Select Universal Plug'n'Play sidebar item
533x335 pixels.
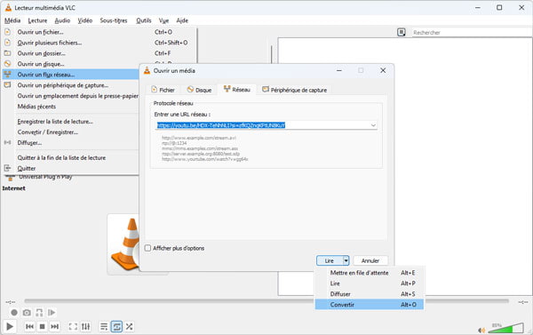tap(45, 177)
